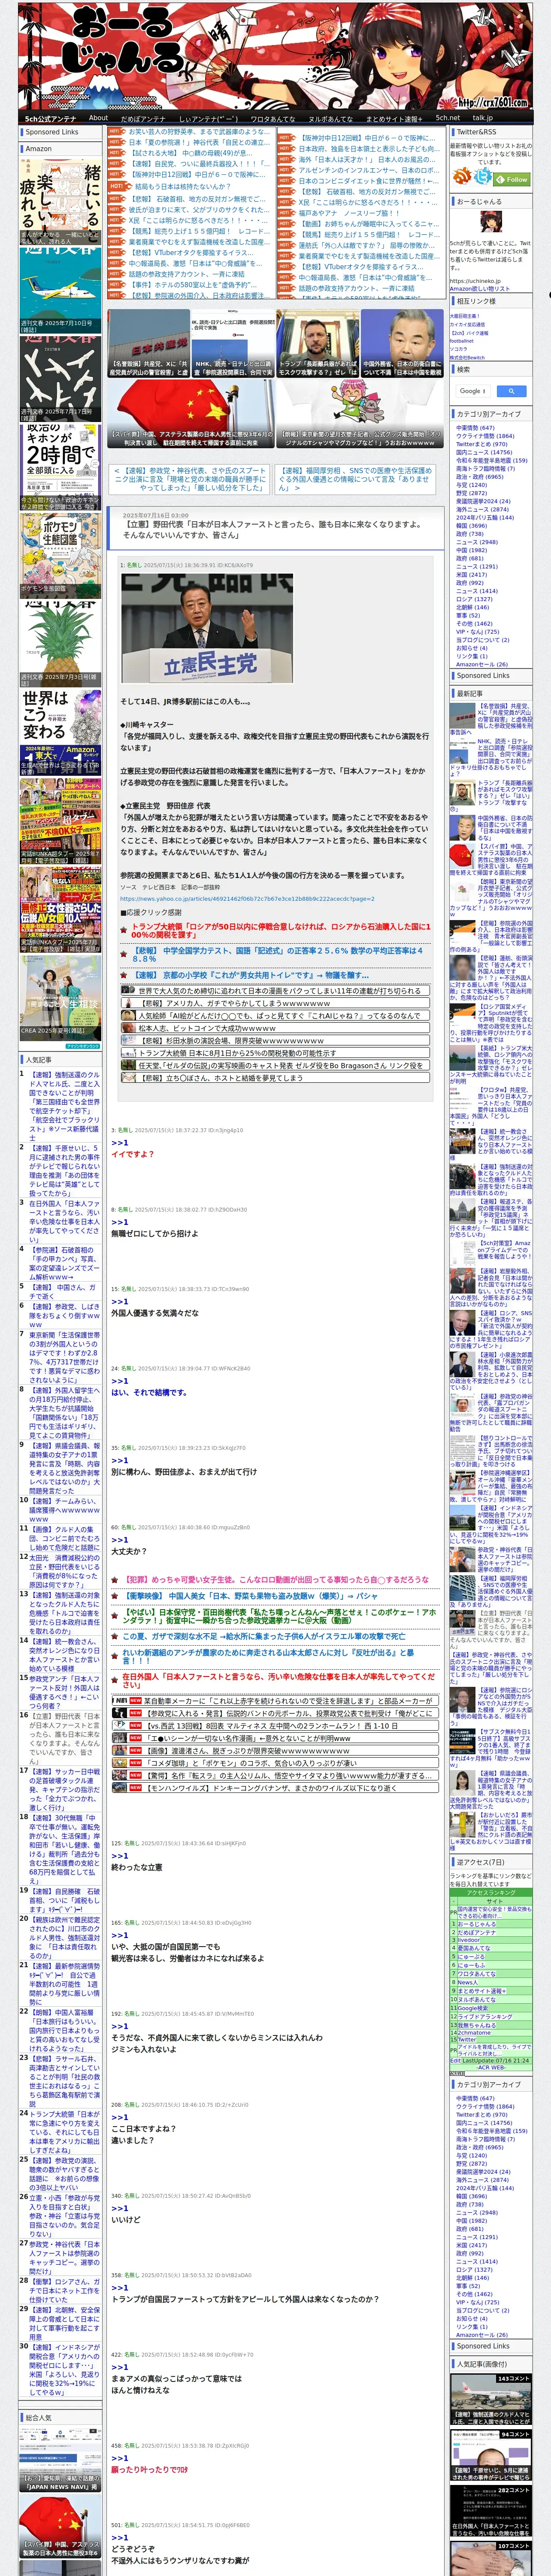
Task: Open thumbnail NHK、読売・日テレと出口調査
Action: pos(233,343)
